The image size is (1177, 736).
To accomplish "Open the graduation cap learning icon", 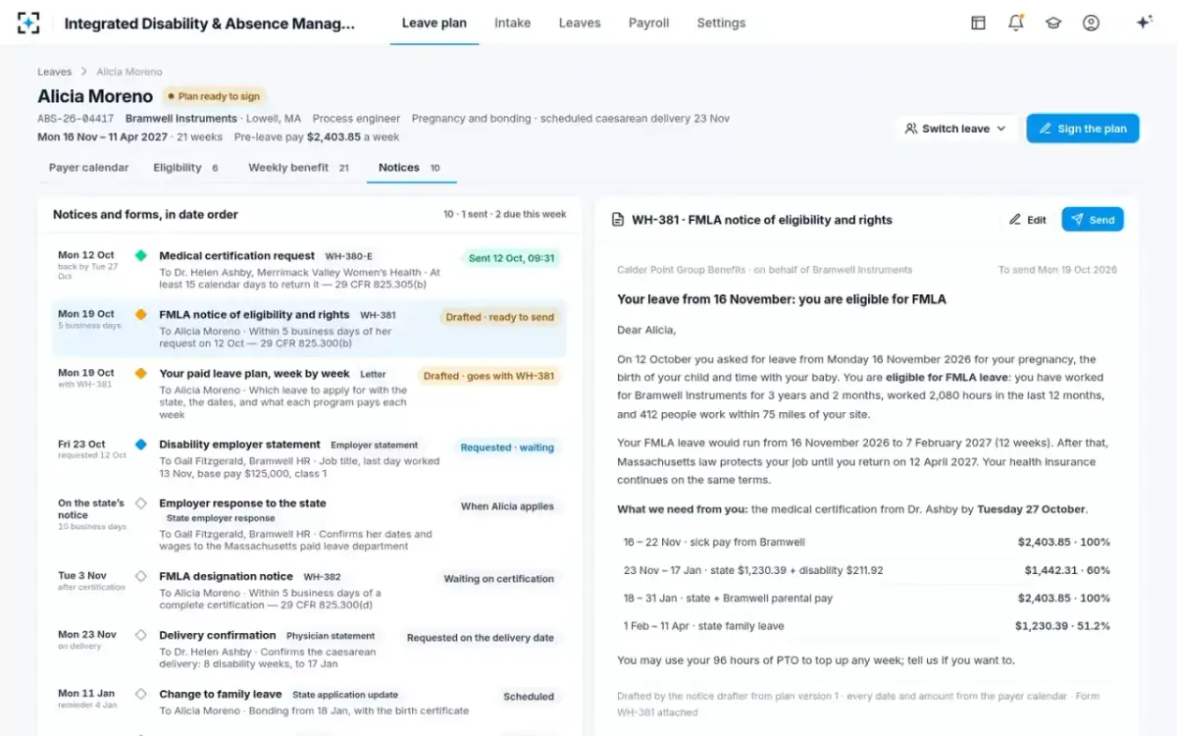I will [1053, 23].
